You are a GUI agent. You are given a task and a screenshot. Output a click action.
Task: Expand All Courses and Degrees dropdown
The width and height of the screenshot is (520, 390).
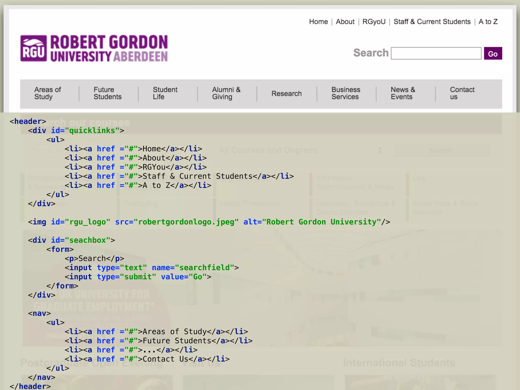[x=300, y=150]
